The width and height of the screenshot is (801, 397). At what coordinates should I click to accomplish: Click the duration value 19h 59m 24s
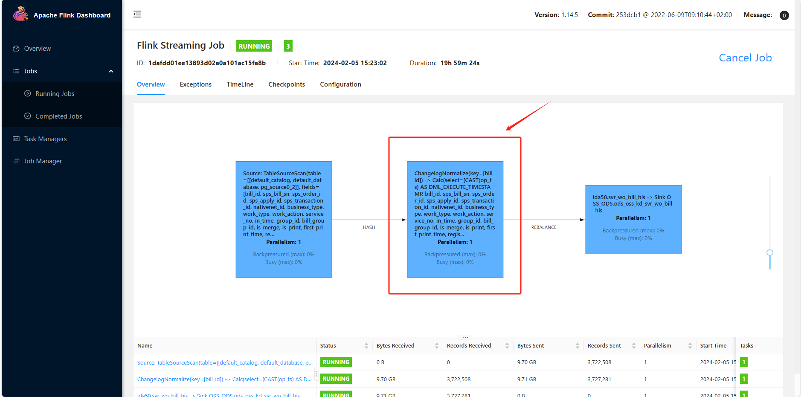click(x=460, y=63)
